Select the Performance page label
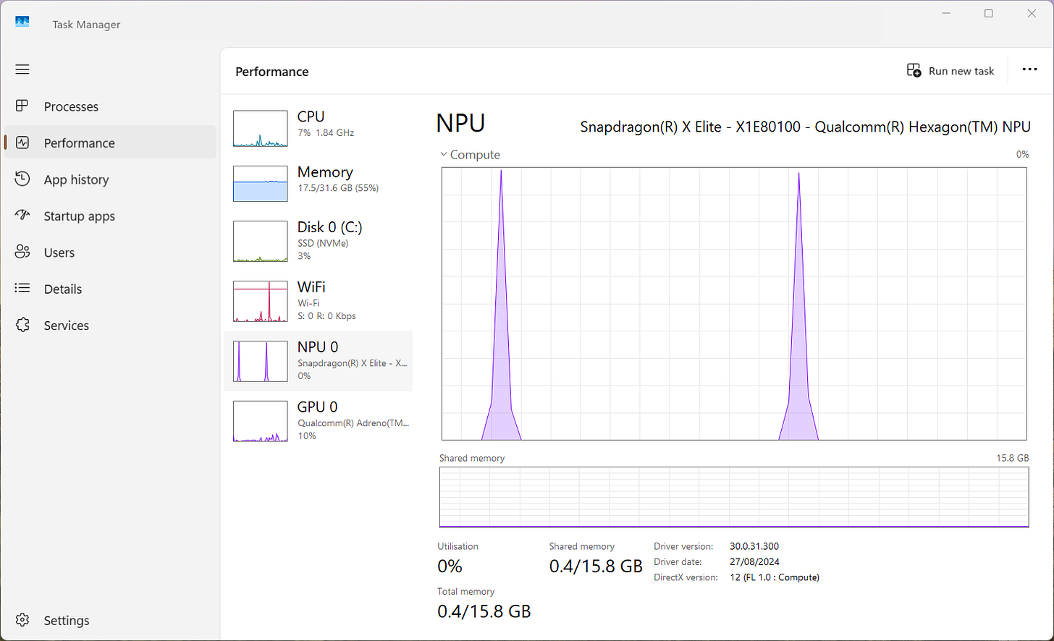 coord(79,143)
